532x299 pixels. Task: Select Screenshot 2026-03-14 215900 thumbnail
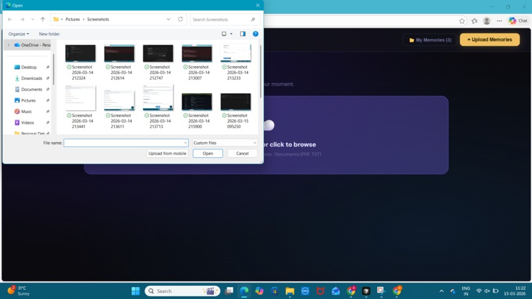(x=197, y=102)
